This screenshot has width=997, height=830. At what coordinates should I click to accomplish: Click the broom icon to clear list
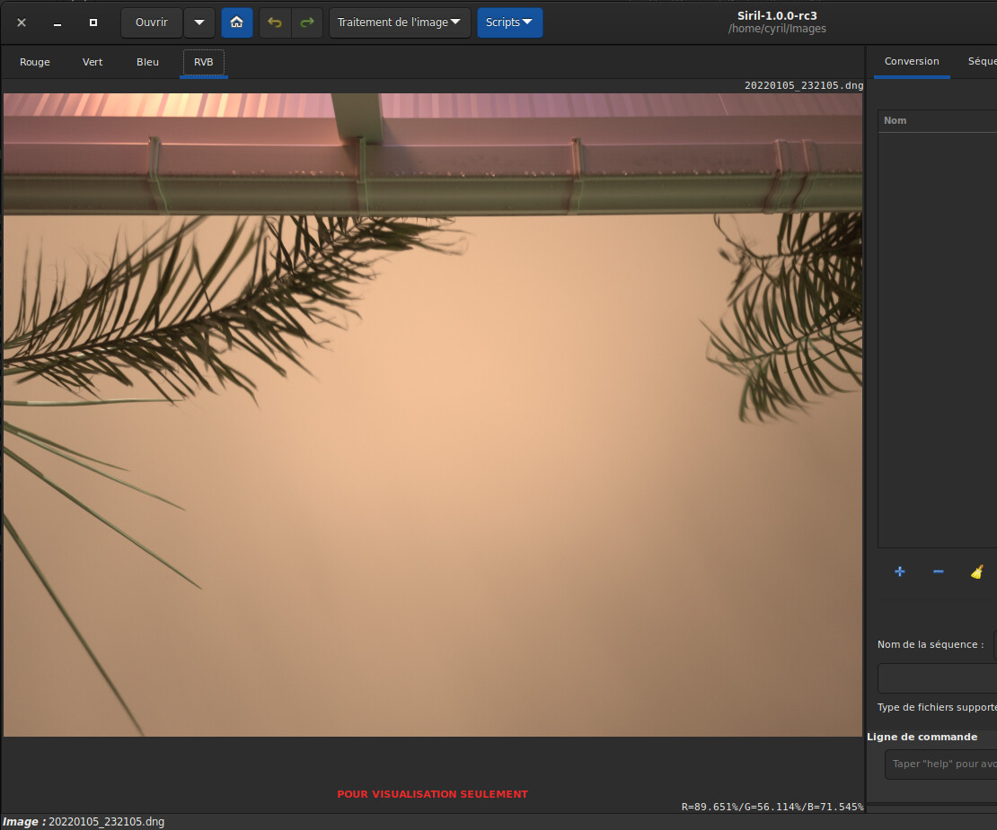(977, 572)
